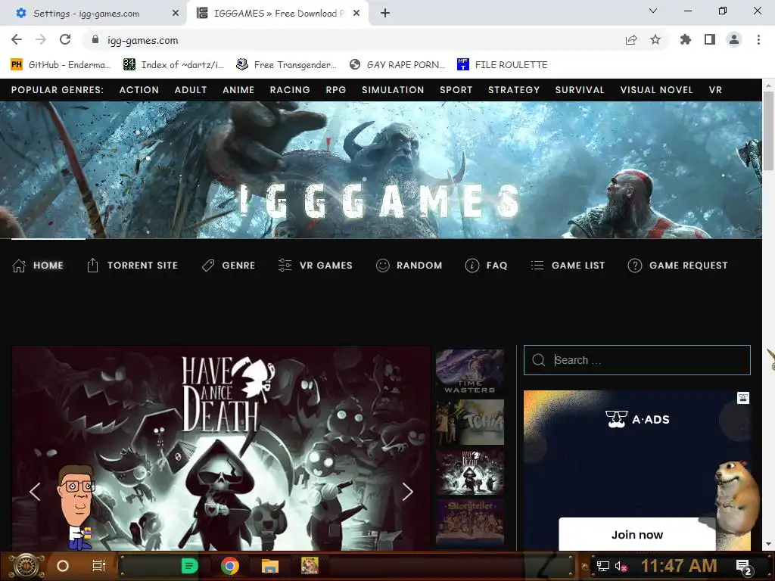This screenshot has width=775, height=581.
Task: Open FILE ROULETTE bookmark
Action: tap(503, 65)
